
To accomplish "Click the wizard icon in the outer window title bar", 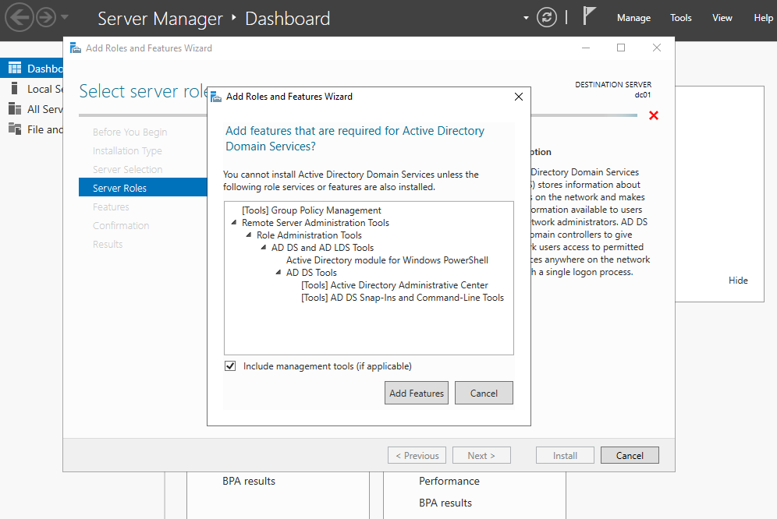I will tap(76, 48).
